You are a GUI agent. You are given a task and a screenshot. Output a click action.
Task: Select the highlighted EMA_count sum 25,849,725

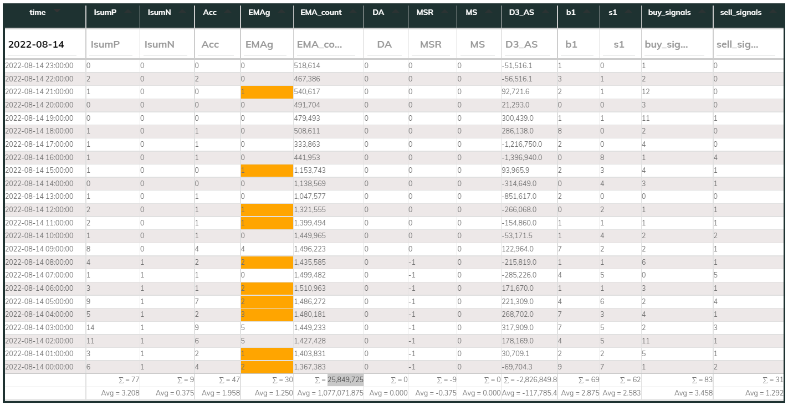tap(345, 380)
